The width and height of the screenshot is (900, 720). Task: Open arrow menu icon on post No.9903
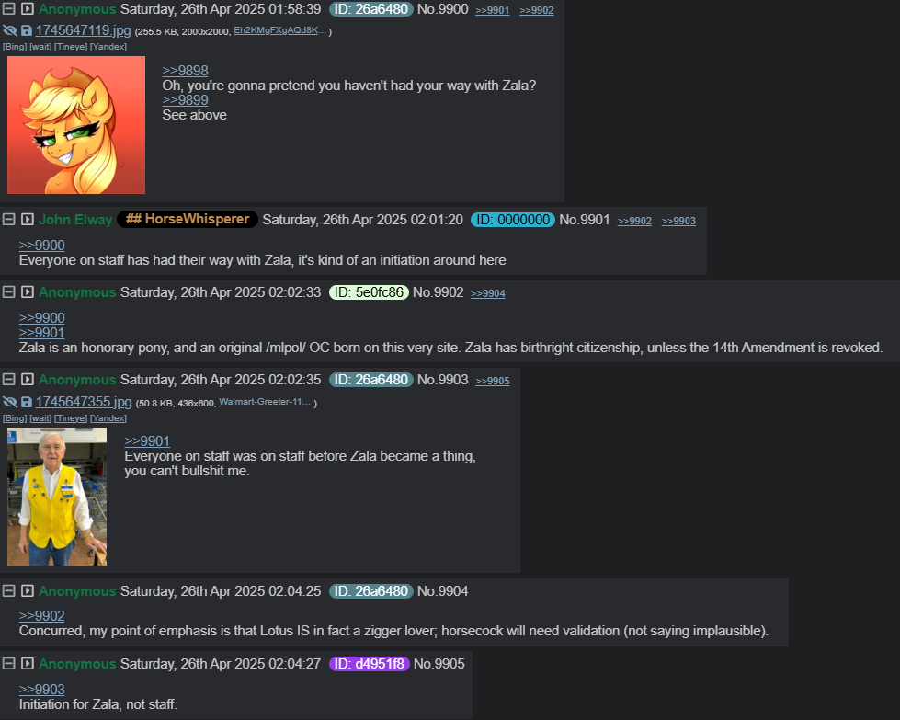coord(27,380)
